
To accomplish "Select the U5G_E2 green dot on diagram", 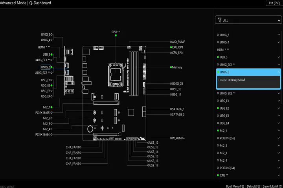I will coord(51,85).
